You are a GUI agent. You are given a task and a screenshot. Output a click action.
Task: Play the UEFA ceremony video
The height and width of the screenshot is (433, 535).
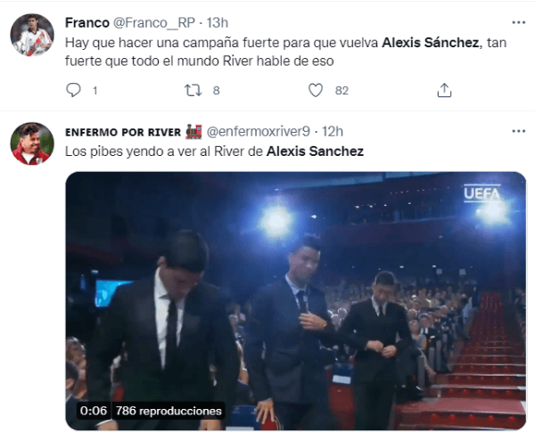pos(296,298)
